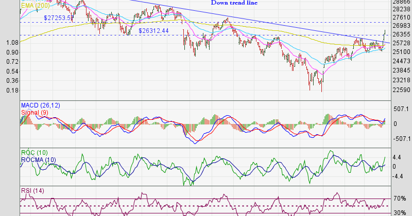Select the RSI (14) indicator label
This screenshot has width=412, height=216.
(32, 191)
